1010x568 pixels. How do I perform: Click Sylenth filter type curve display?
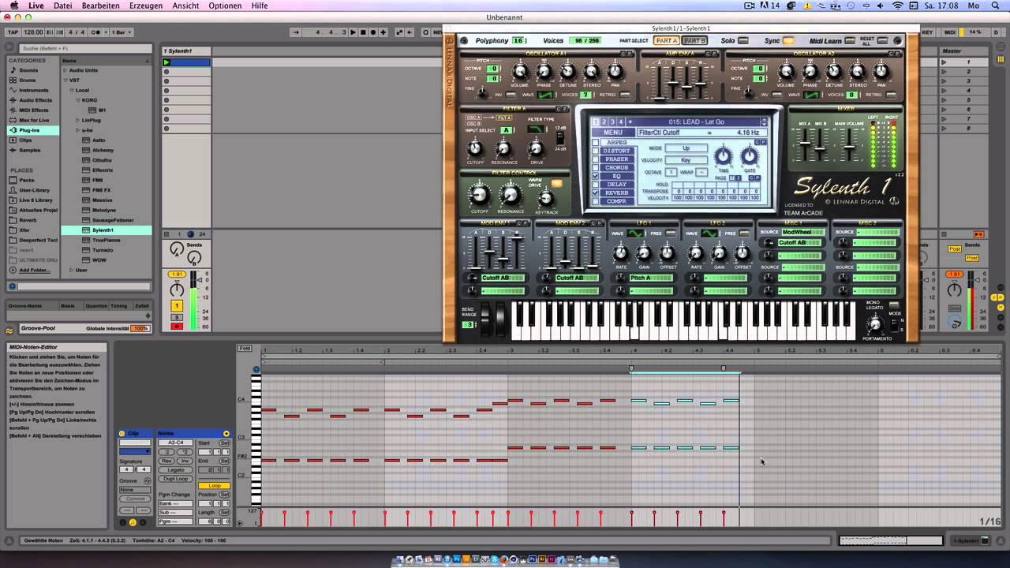[x=536, y=129]
